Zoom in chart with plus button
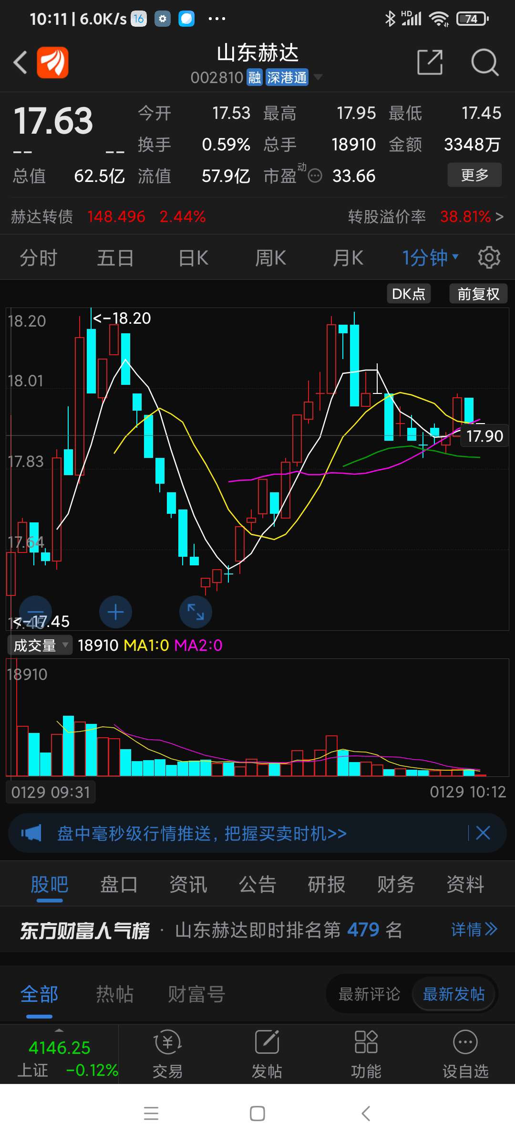The image size is (515, 1146). tap(115, 612)
